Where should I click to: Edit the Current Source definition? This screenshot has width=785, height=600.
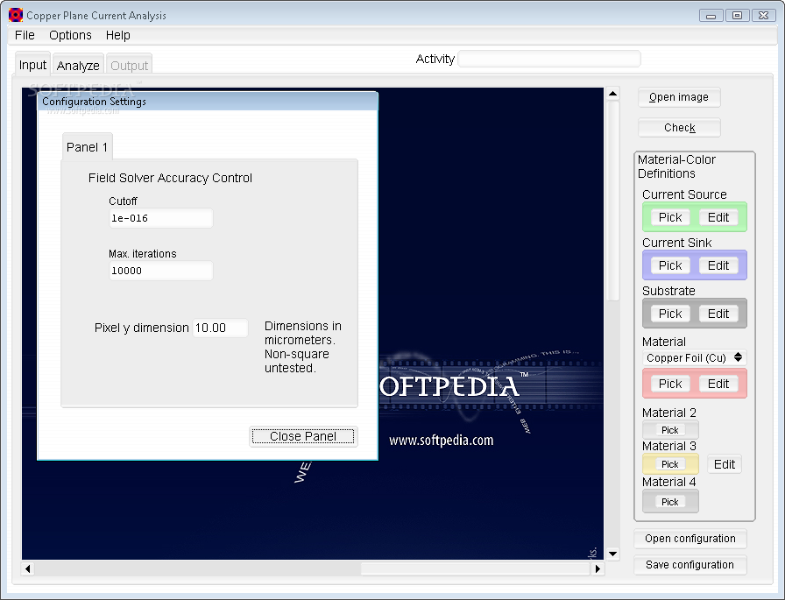[x=718, y=217]
